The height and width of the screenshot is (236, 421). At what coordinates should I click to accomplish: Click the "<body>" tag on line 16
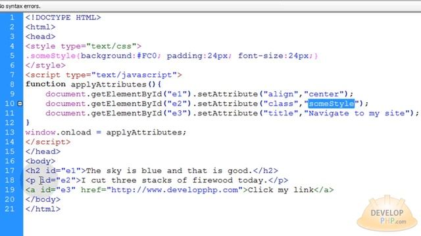pos(41,161)
